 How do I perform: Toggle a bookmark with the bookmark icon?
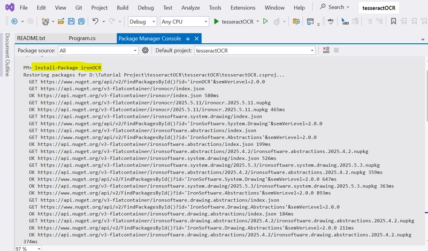click(393, 21)
